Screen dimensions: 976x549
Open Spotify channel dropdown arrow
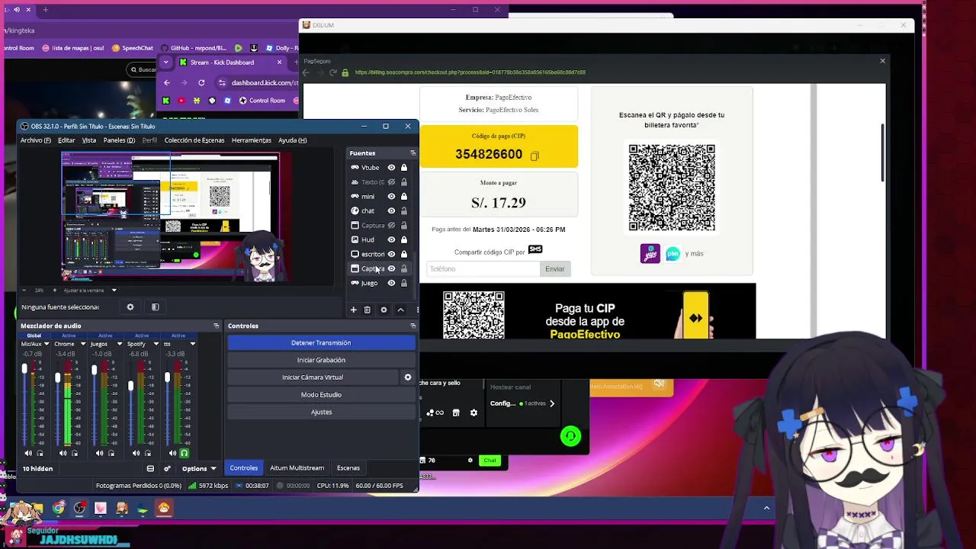click(156, 344)
